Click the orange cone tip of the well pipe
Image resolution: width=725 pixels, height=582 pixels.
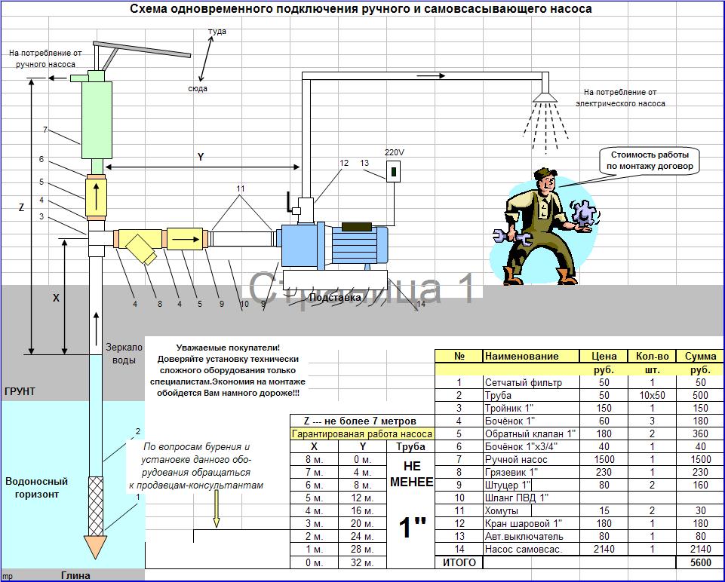pyautogui.click(x=95, y=547)
